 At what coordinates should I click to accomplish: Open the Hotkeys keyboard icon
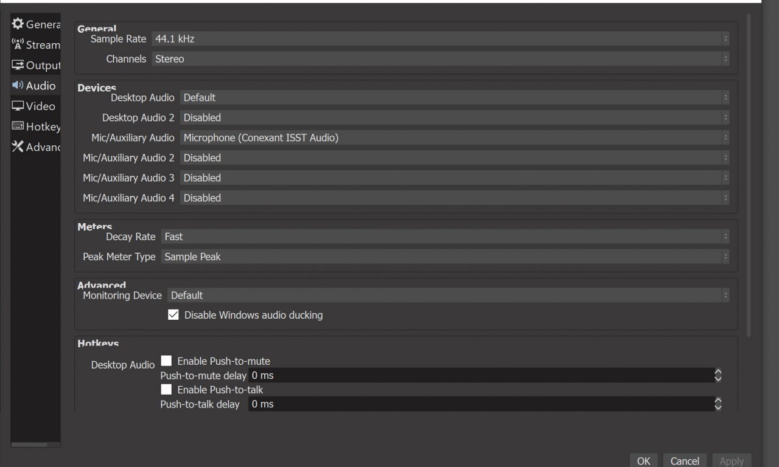(18, 126)
